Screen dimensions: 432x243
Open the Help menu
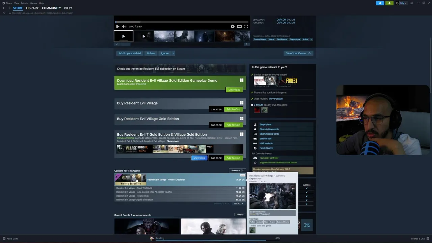(x=41, y=3)
